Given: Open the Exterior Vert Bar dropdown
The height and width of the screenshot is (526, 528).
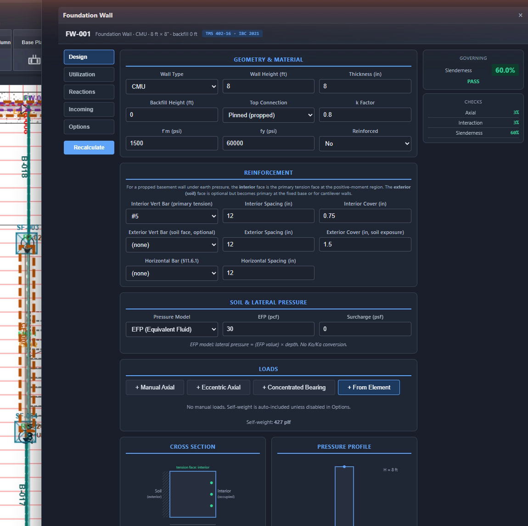Looking at the screenshot, I should (172, 245).
